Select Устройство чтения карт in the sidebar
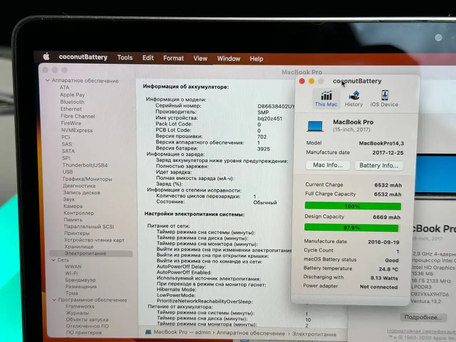 [x=94, y=240]
